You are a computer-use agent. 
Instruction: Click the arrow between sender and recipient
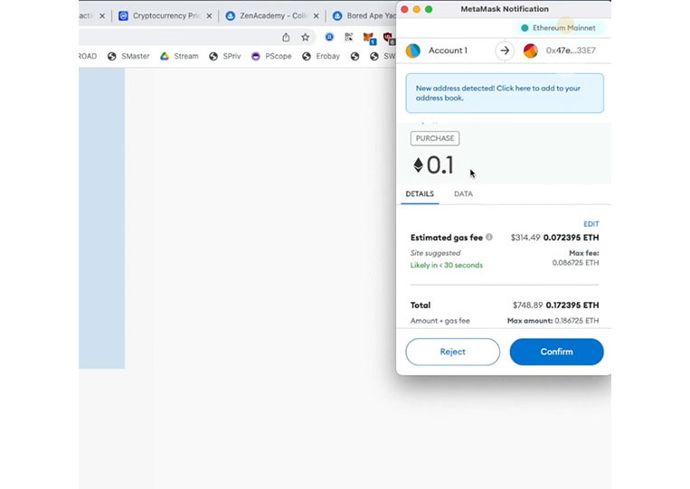coord(505,51)
